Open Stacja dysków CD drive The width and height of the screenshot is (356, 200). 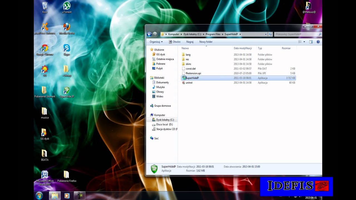tap(167, 129)
